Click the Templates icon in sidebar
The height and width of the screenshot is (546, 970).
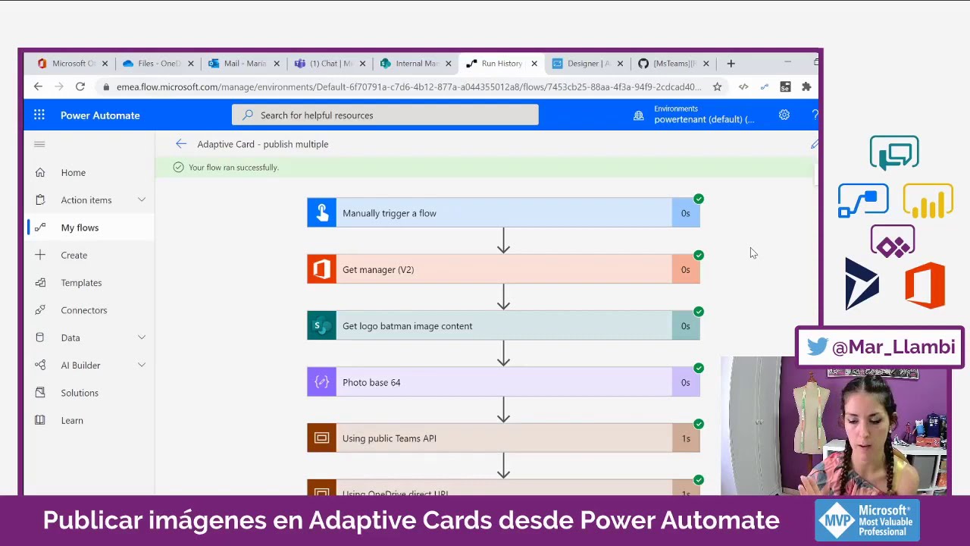(40, 283)
